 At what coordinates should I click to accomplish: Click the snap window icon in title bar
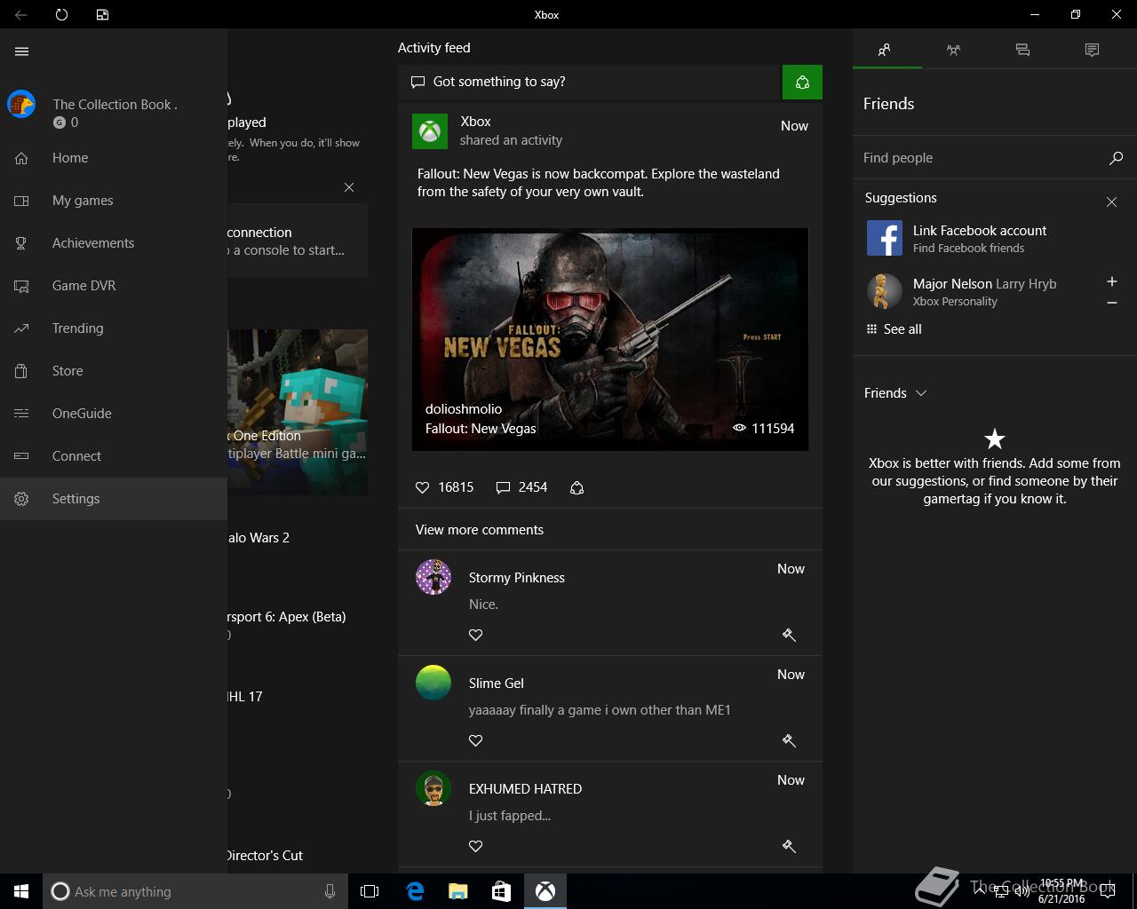point(102,14)
